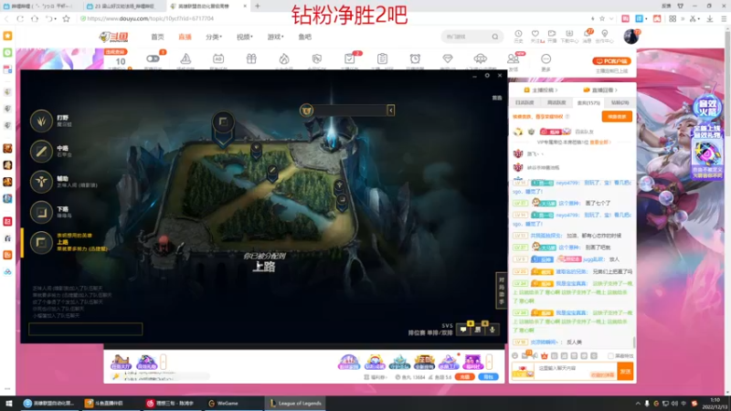This screenshot has height=411, width=731.
Task: Select the Mid lane role icon (中路)
Action: (41, 151)
